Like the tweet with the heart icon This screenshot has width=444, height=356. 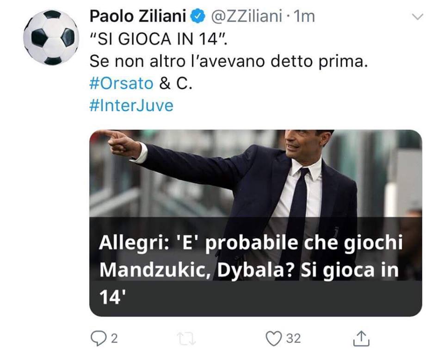click(274, 338)
